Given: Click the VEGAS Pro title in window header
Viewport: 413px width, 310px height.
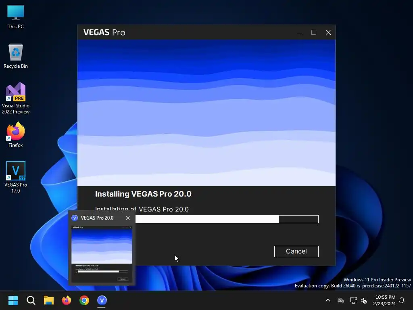Looking at the screenshot, I should [x=104, y=32].
